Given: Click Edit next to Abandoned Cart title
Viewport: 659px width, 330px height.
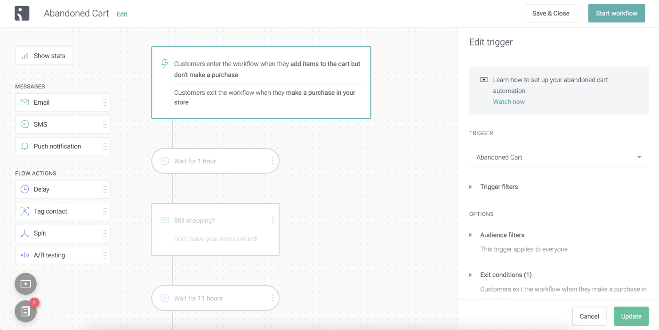Looking at the screenshot, I should 122,14.
